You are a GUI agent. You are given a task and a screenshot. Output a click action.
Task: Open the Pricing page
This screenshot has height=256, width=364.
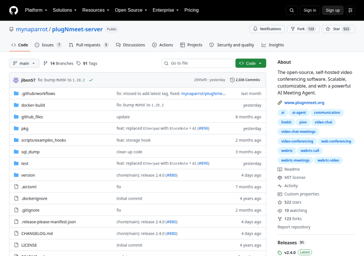point(192,10)
